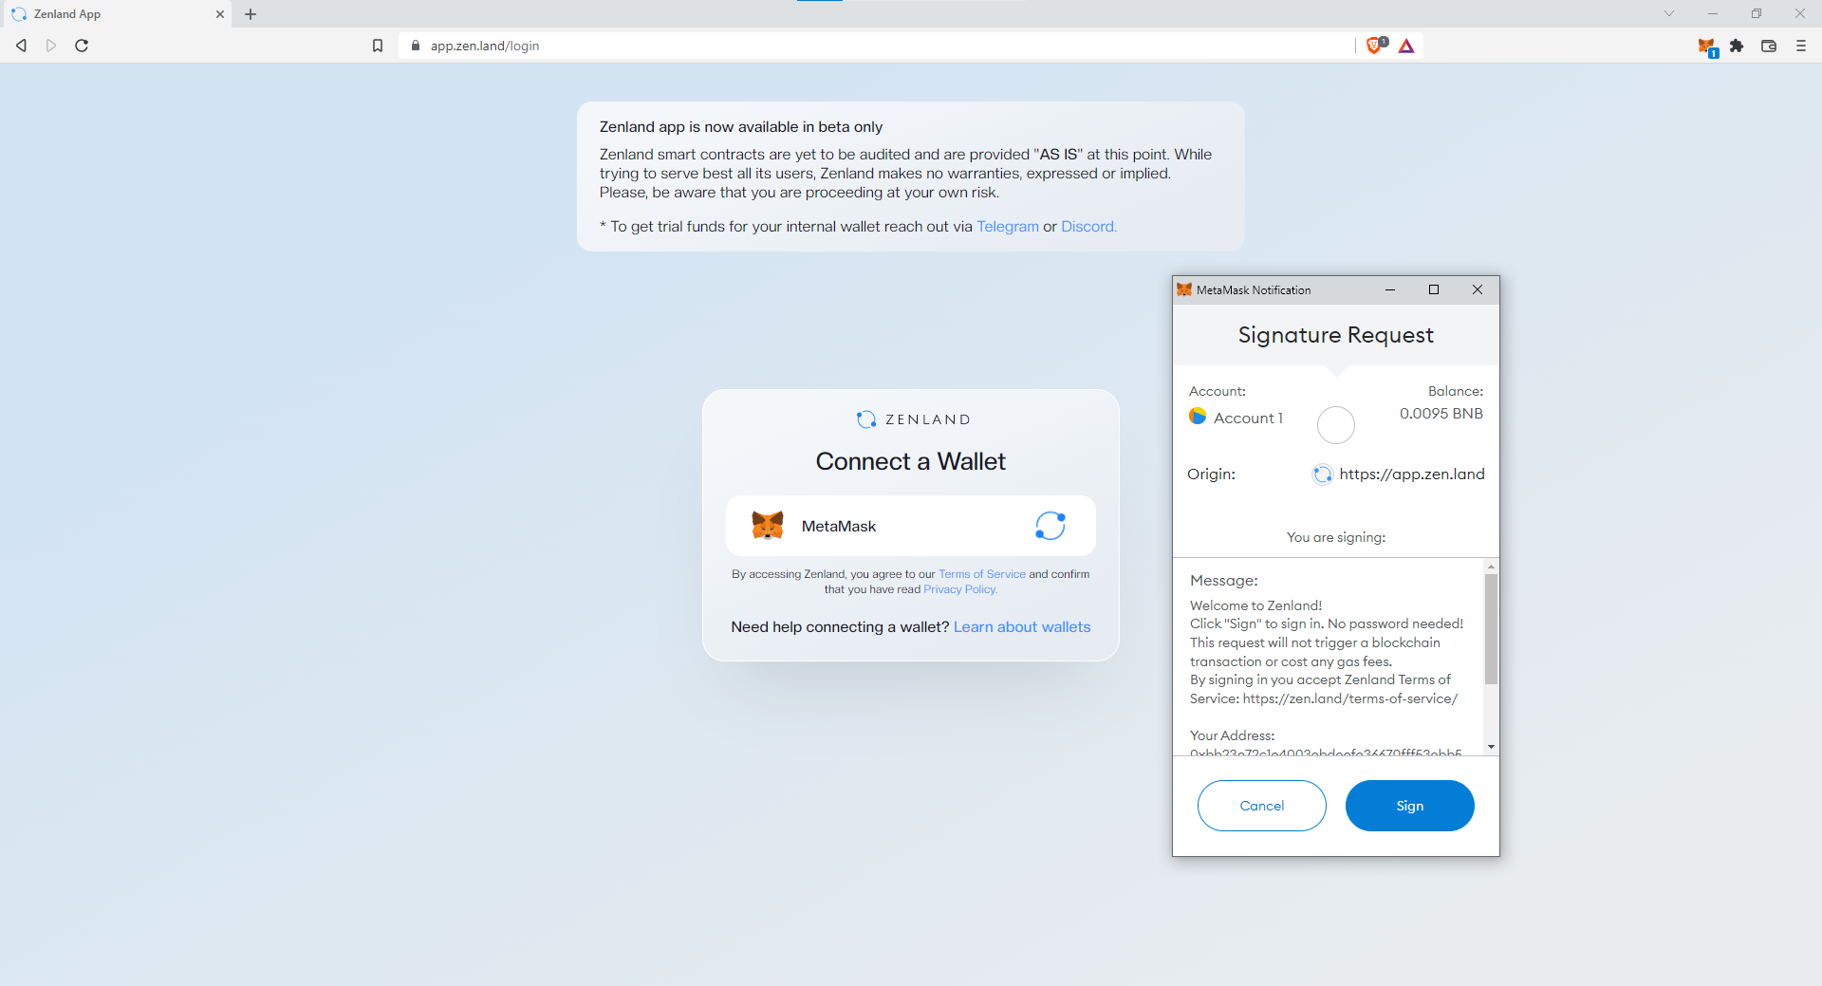This screenshot has width=1822, height=986.
Task: Click the MetaMask fox in popup title bar
Action: 1184,289
